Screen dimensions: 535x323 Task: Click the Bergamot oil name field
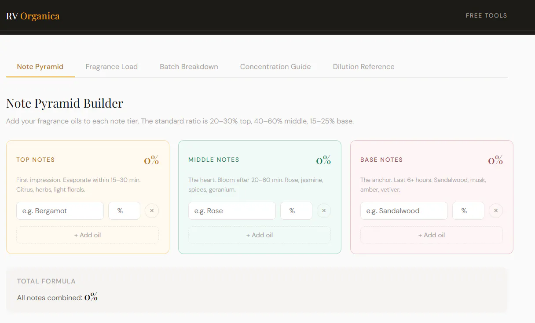pyautogui.click(x=60, y=211)
